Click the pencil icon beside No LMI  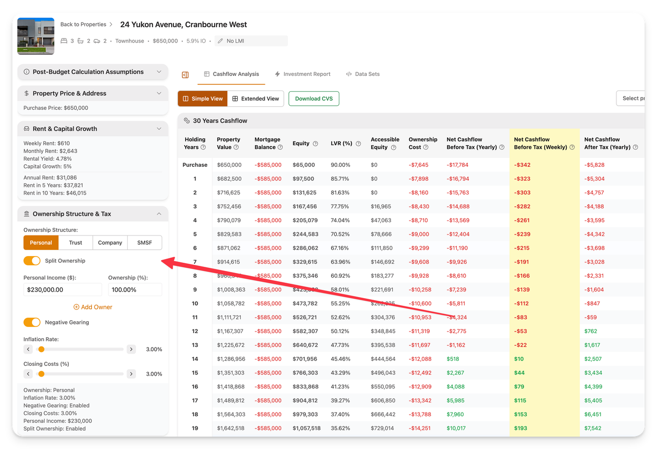point(220,41)
